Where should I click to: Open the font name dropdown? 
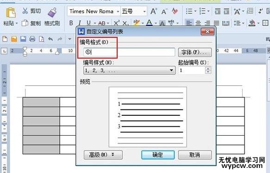118,12
